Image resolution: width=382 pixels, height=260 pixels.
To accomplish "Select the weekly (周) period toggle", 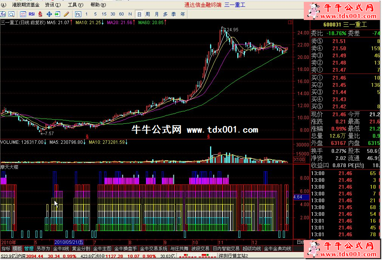I will point(148,14).
